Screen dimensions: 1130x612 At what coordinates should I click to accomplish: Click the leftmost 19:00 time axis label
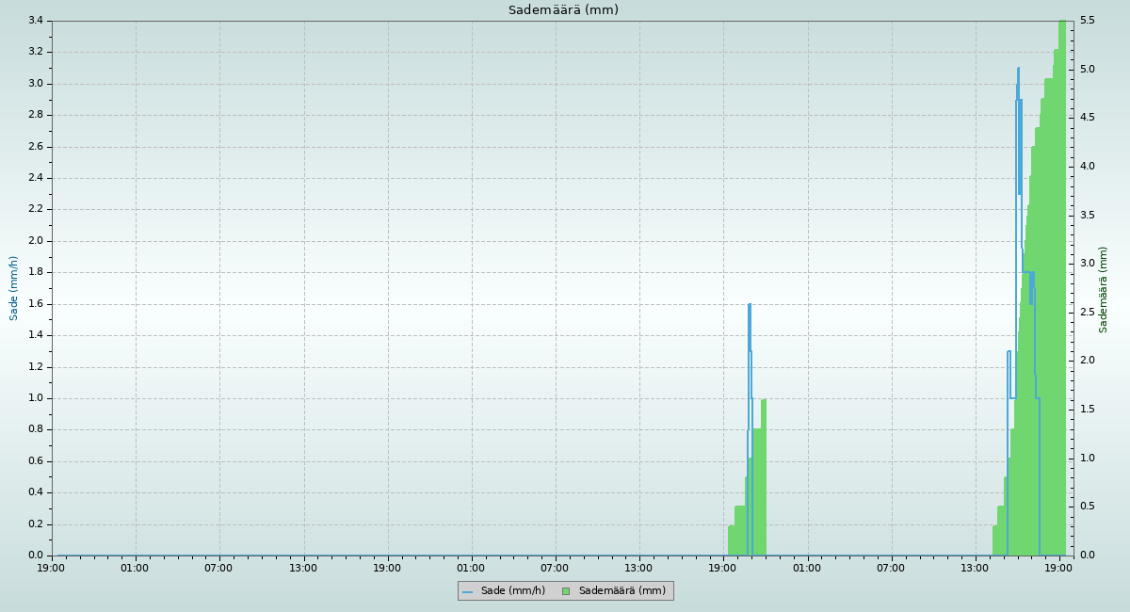click(x=51, y=568)
